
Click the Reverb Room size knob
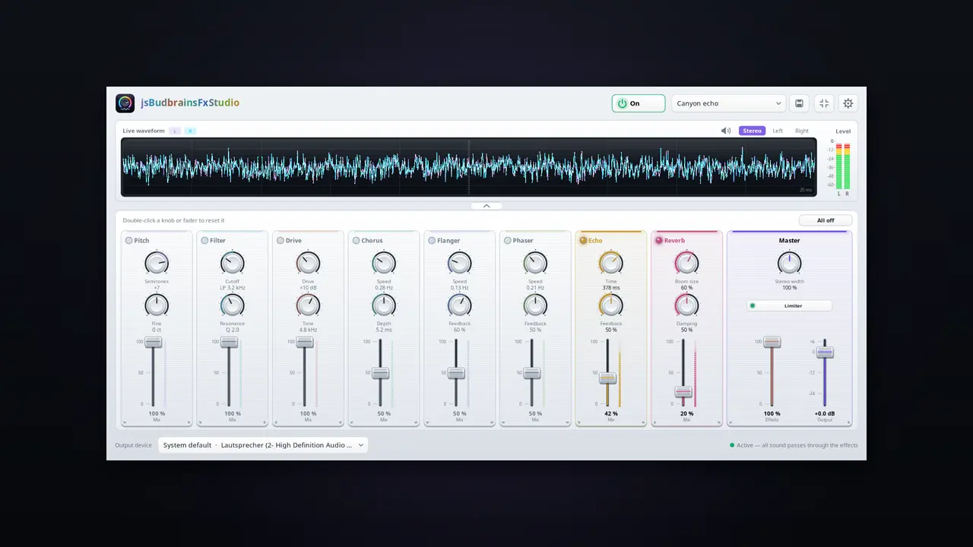tap(686, 264)
